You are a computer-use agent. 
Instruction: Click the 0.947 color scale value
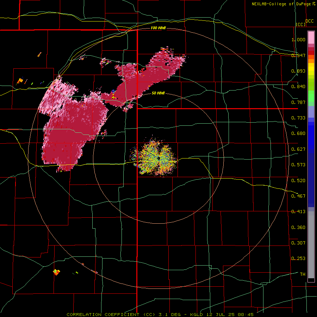[x=298, y=55]
